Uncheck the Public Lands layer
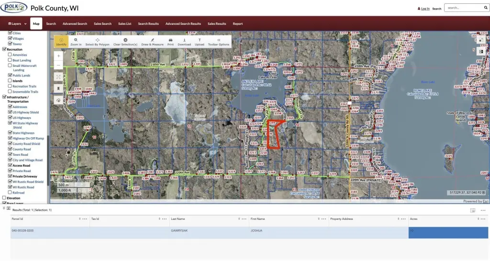490x261 pixels. [x=10, y=76]
